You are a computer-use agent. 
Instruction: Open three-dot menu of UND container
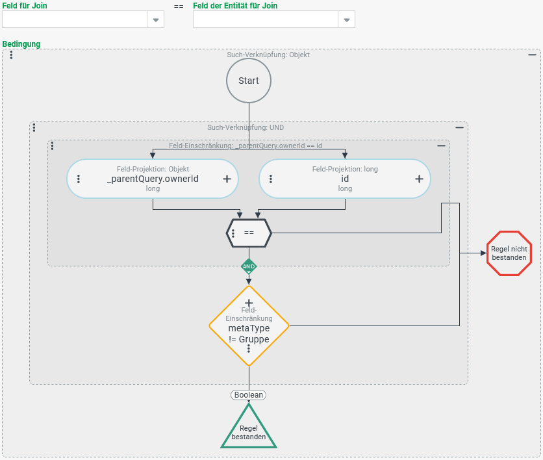tap(34, 128)
